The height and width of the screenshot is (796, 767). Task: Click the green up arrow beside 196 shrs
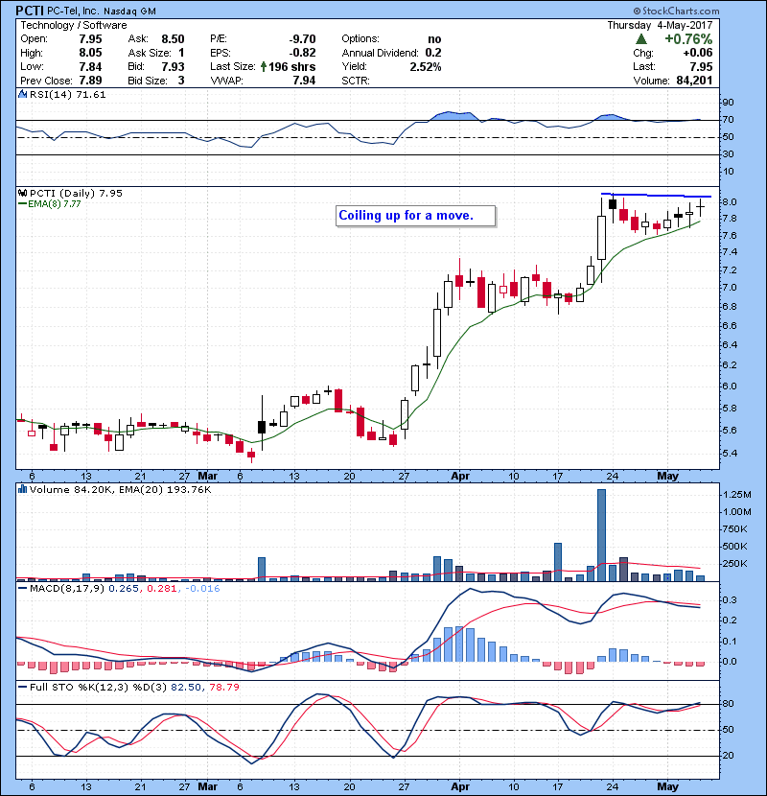(264, 66)
